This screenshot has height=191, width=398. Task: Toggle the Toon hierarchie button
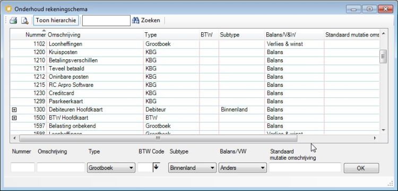[x=56, y=21]
